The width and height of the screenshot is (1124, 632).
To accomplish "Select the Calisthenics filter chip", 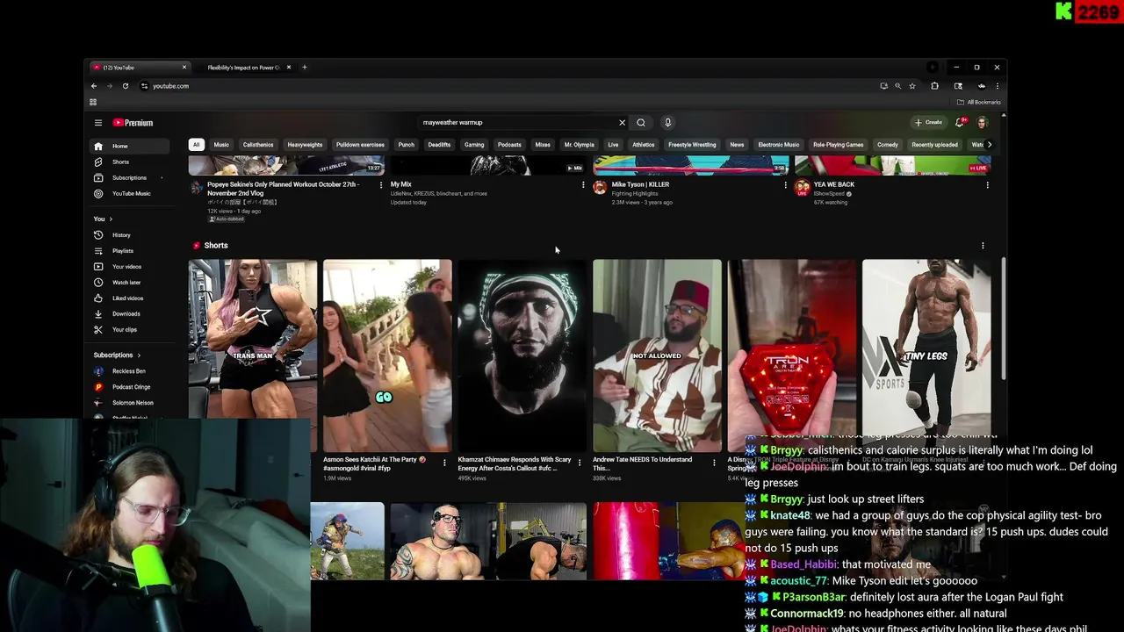I will (258, 145).
